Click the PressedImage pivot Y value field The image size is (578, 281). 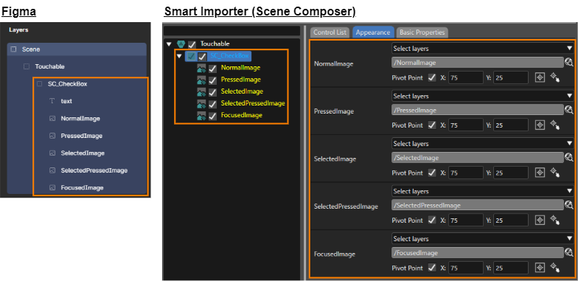tap(511, 125)
